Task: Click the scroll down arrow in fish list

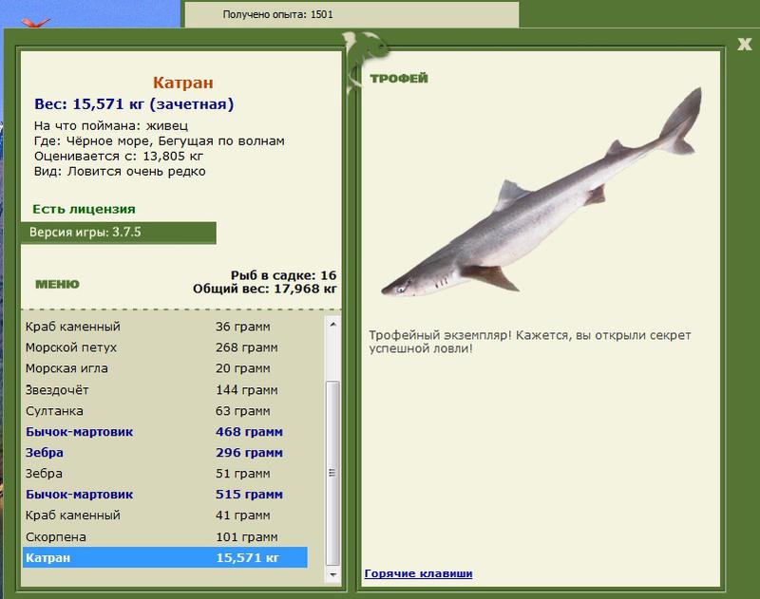Action: pos(332,574)
